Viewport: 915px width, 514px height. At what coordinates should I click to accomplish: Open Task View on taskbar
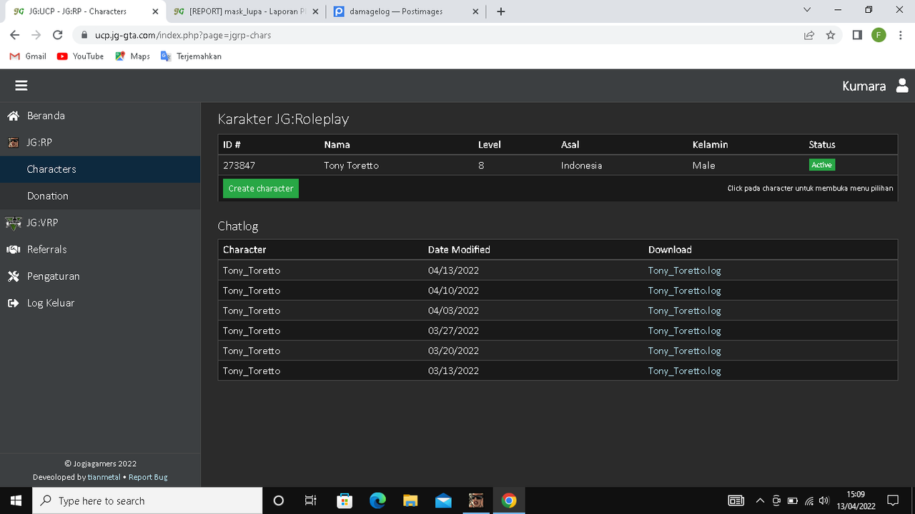311,500
